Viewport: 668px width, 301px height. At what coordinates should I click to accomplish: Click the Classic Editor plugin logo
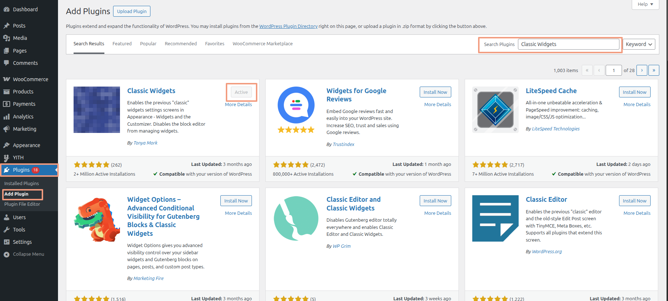coord(495,218)
